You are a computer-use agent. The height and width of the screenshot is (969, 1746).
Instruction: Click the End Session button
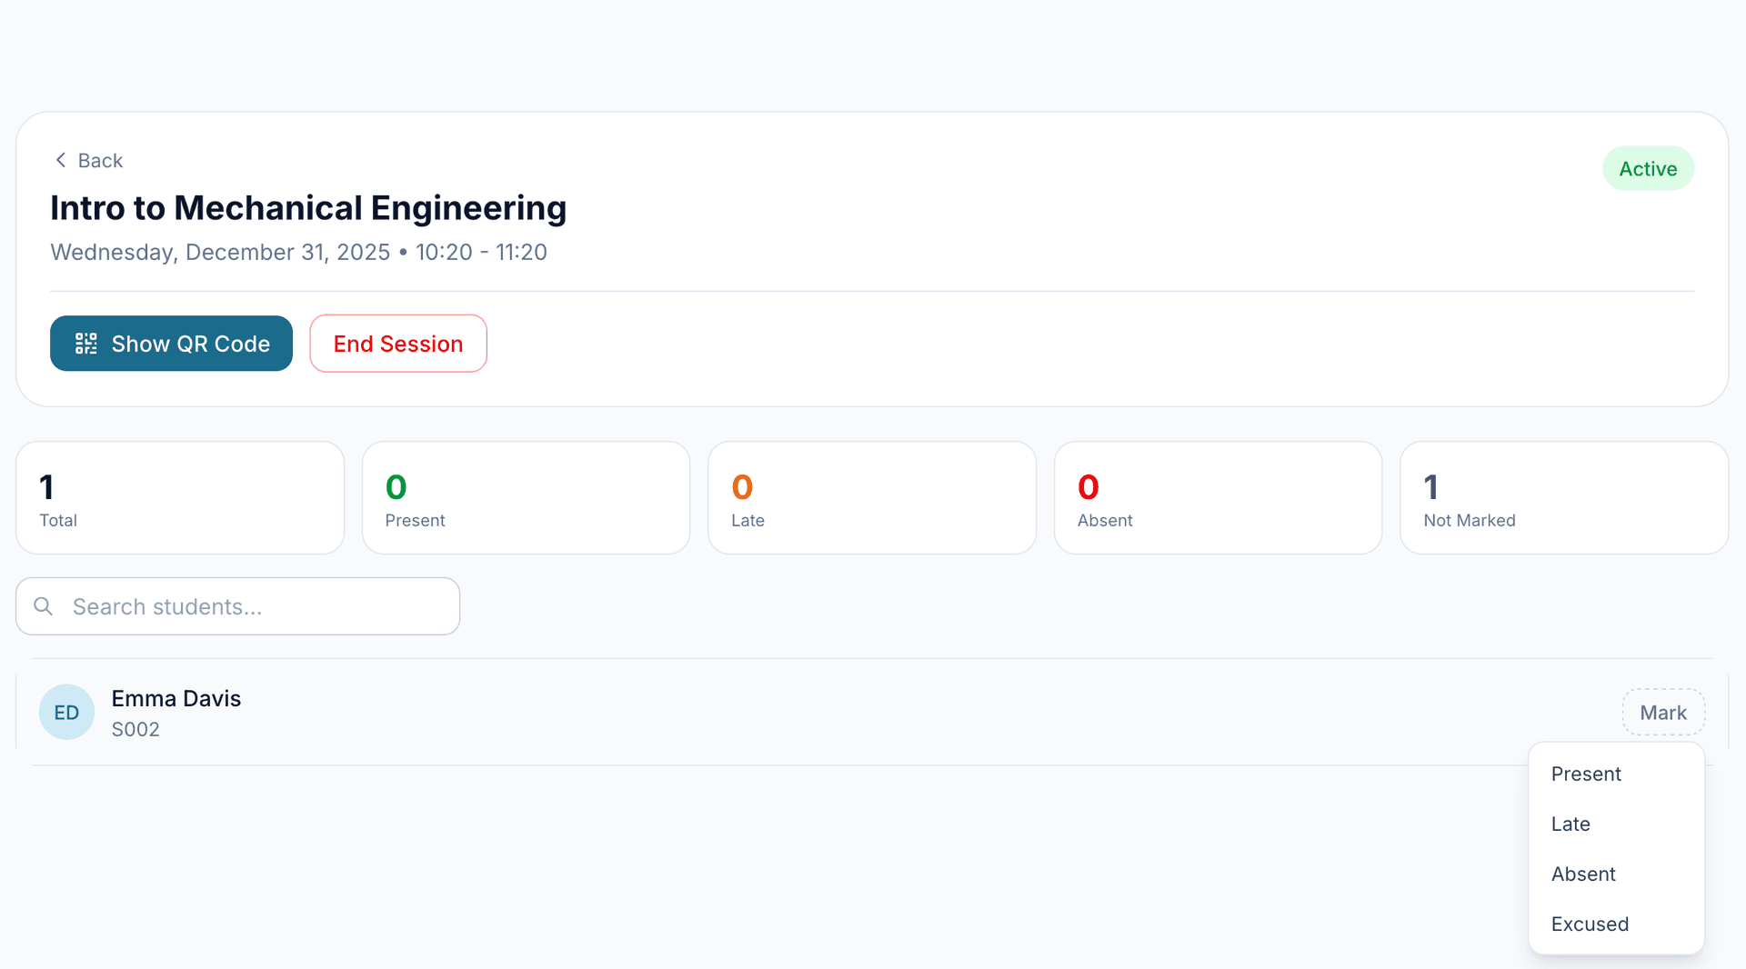(x=397, y=344)
